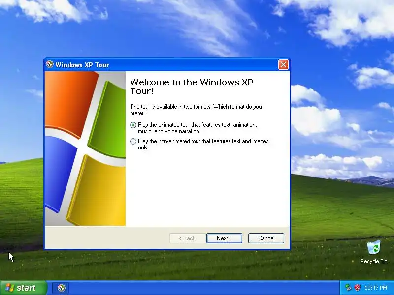Screen dimensions: 394x295
Task: Click the 'Windows XP Tour' title bar text
Action: click(82, 65)
